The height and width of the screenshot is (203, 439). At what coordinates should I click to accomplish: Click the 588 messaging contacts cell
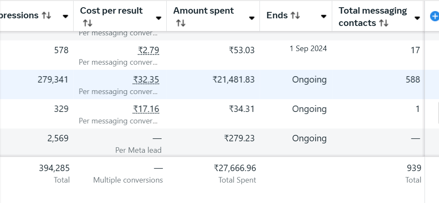click(x=413, y=80)
